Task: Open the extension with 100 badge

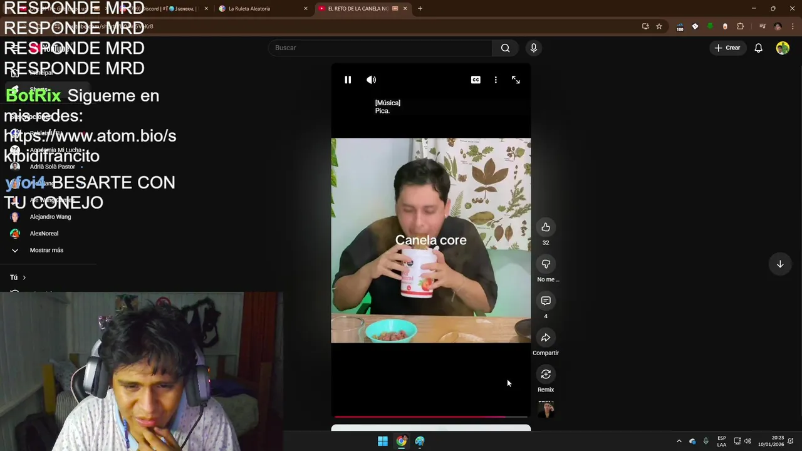Action: pyautogui.click(x=680, y=27)
